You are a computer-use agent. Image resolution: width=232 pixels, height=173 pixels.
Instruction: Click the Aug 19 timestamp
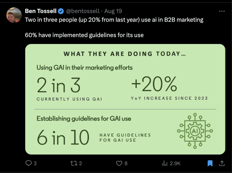[x=113, y=11]
